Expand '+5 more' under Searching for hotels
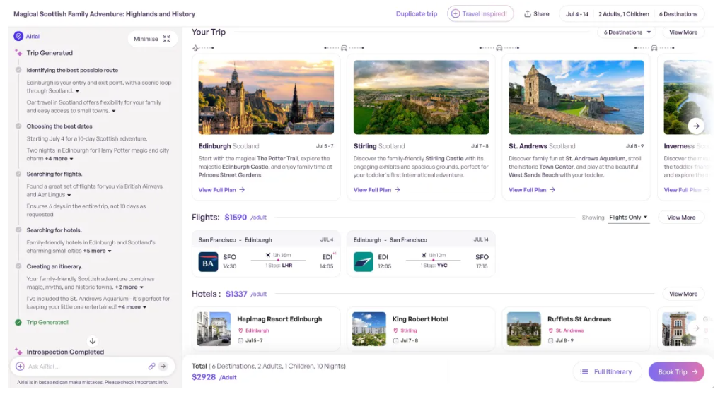725x399 pixels. coord(97,251)
